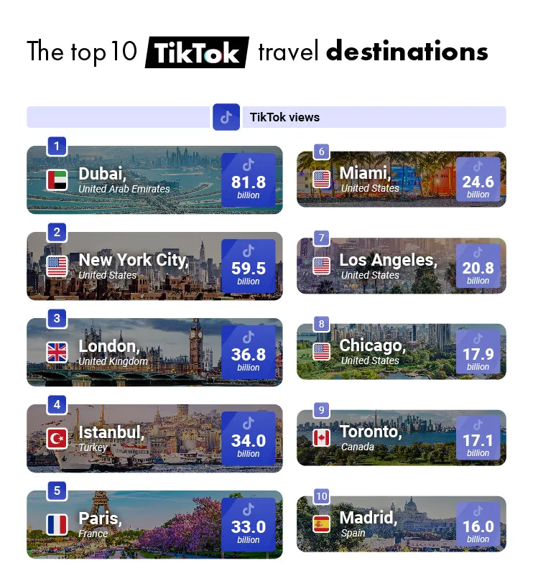Click the US flag beside Los Angeles
This screenshot has width=533, height=586.
(322, 266)
